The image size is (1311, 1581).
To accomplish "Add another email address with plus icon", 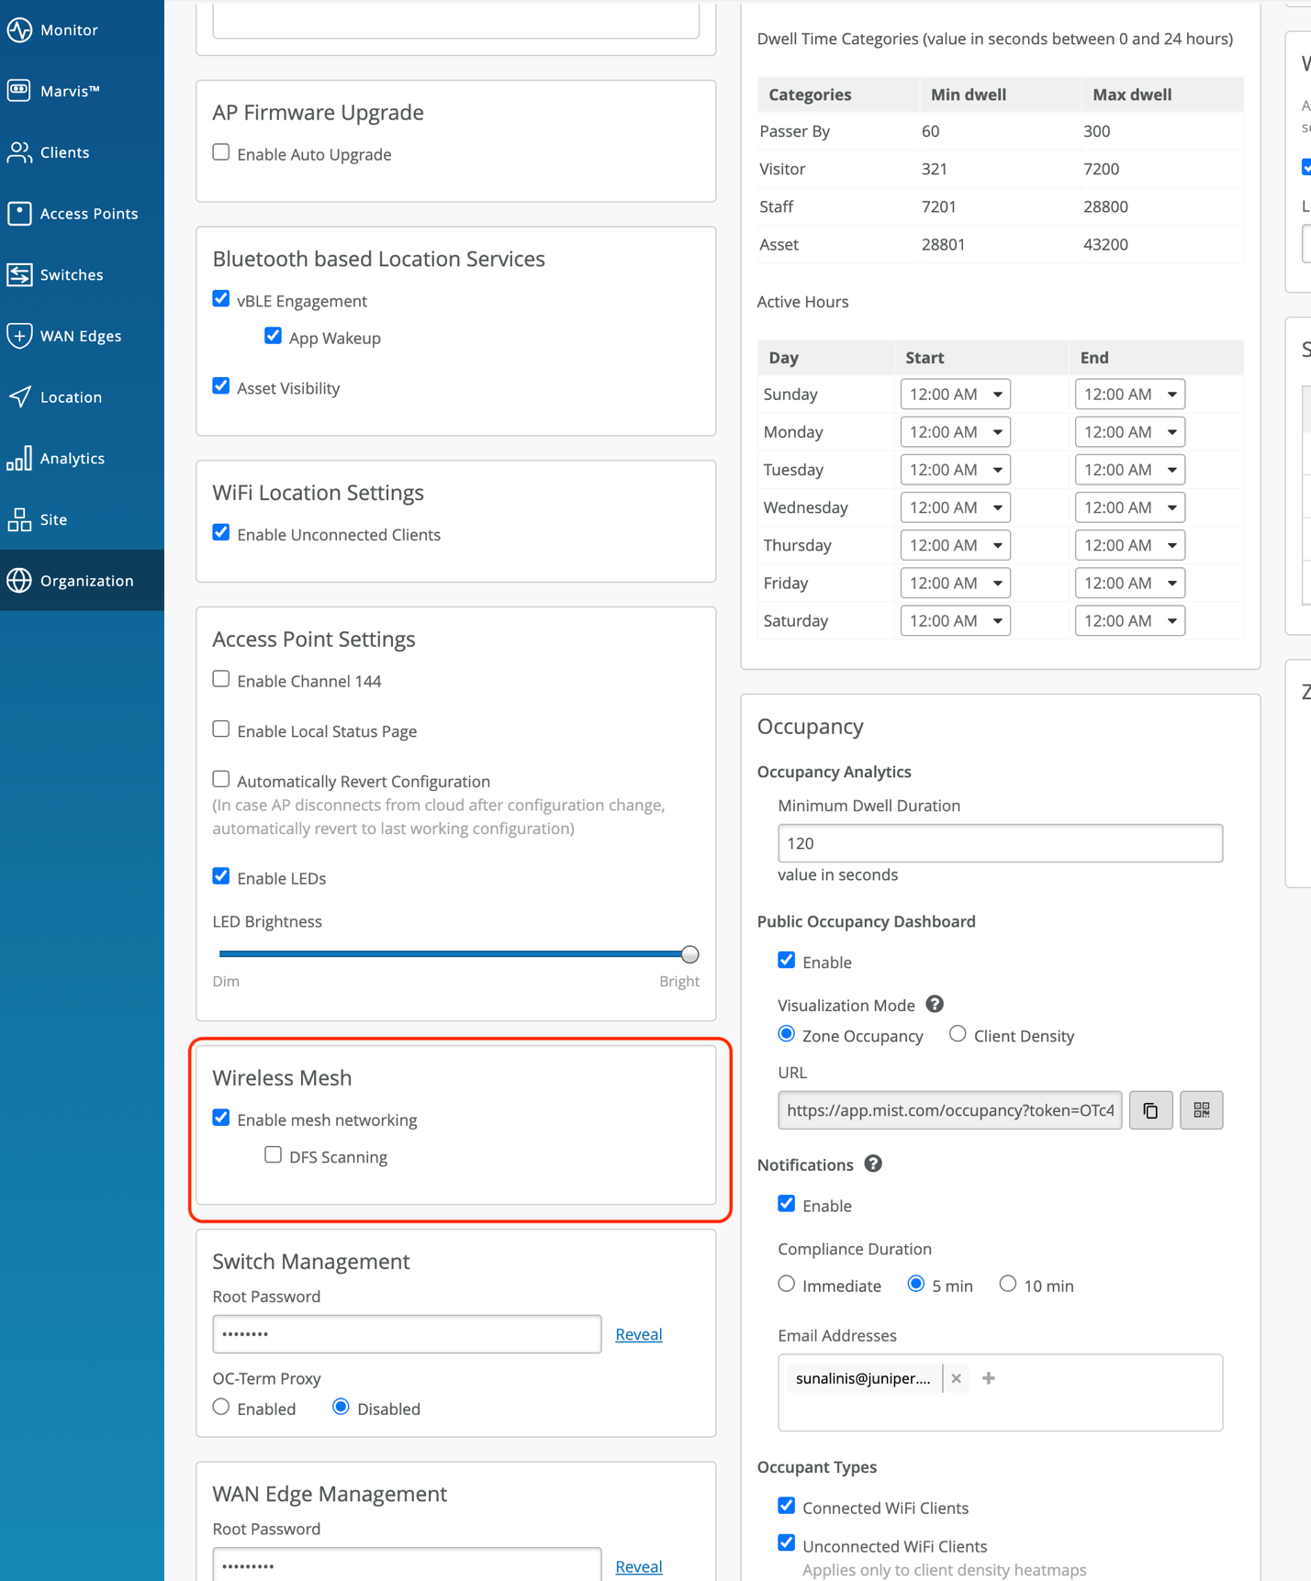I will (989, 1378).
